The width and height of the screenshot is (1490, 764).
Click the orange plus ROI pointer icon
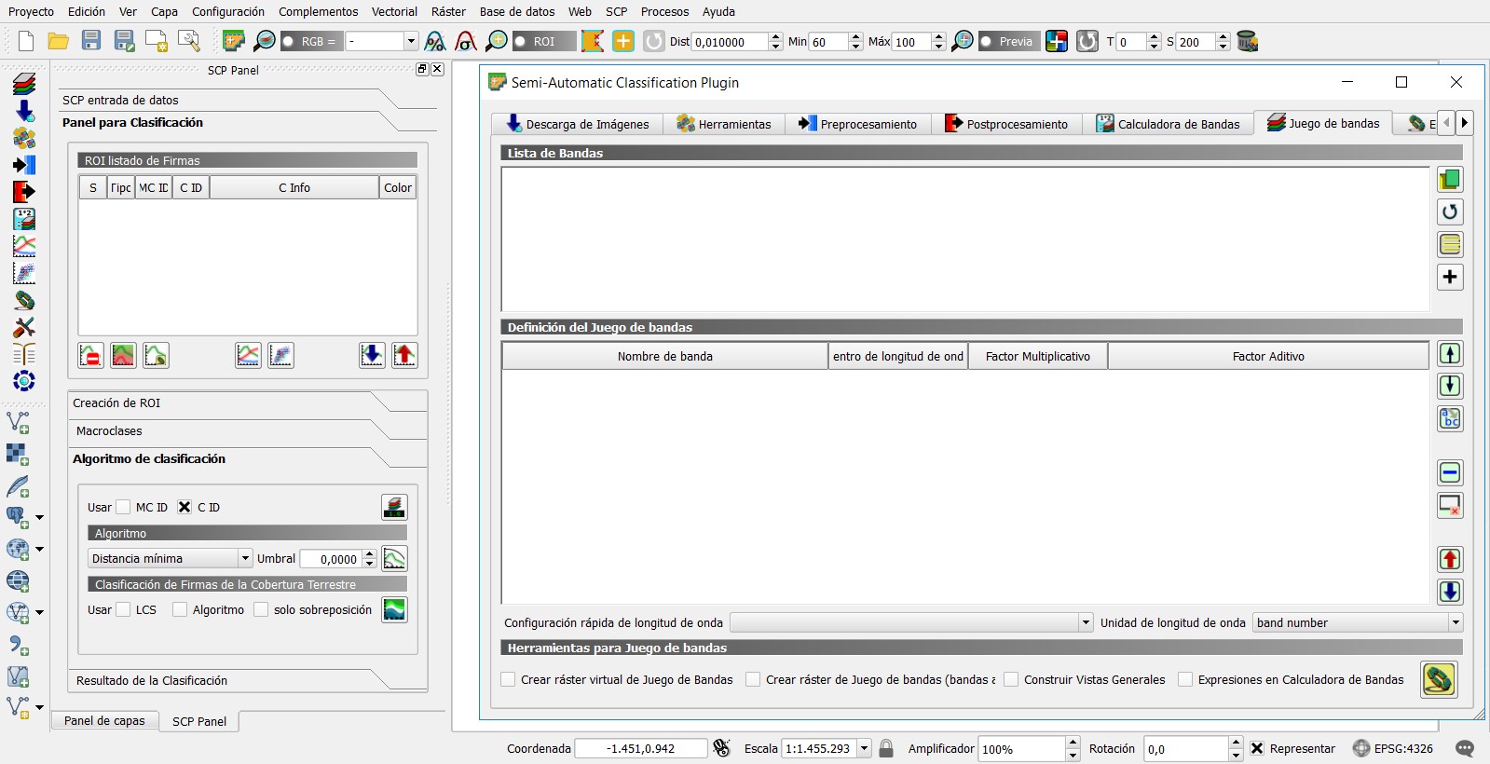[623, 41]
